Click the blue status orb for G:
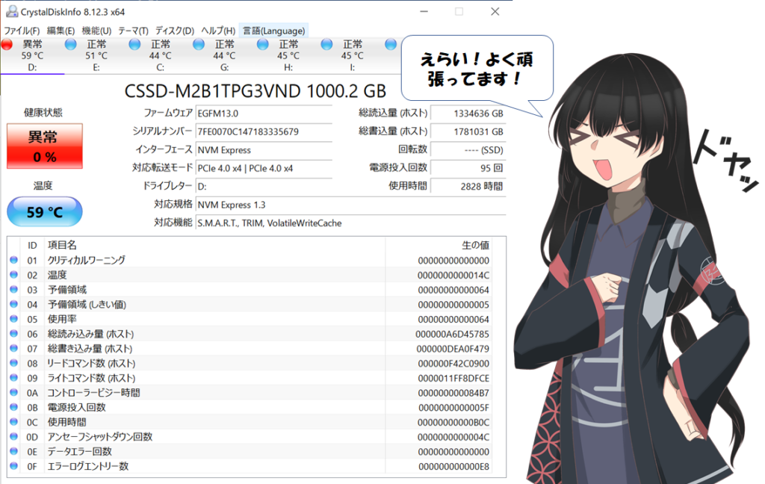 coord(199,44)
